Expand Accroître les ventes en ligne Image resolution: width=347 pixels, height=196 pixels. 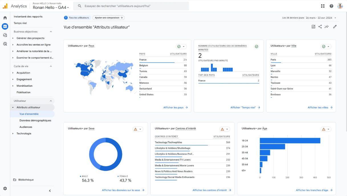coord(13,45)
